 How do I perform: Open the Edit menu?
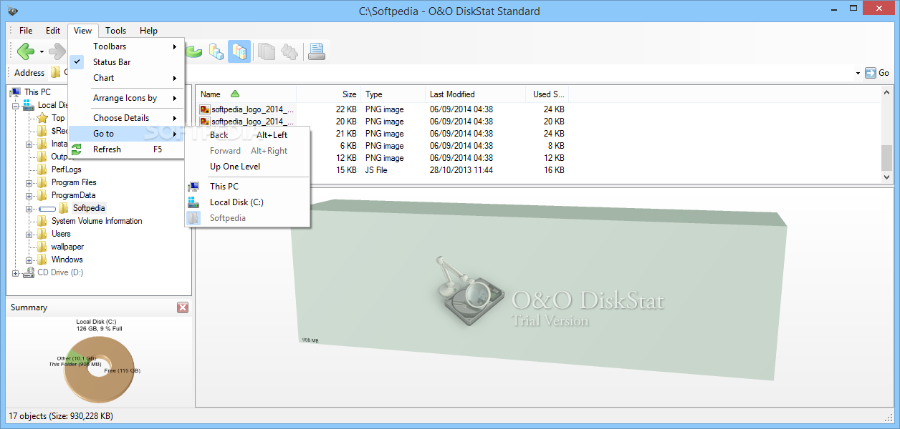click(x=53, y=31)
